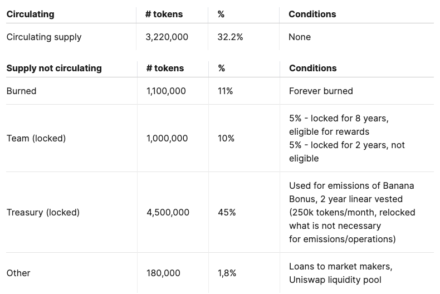The image size is (440, 294).
Task: Click the Uniswap liquidity pool condition text
Action: coord(335,280)
